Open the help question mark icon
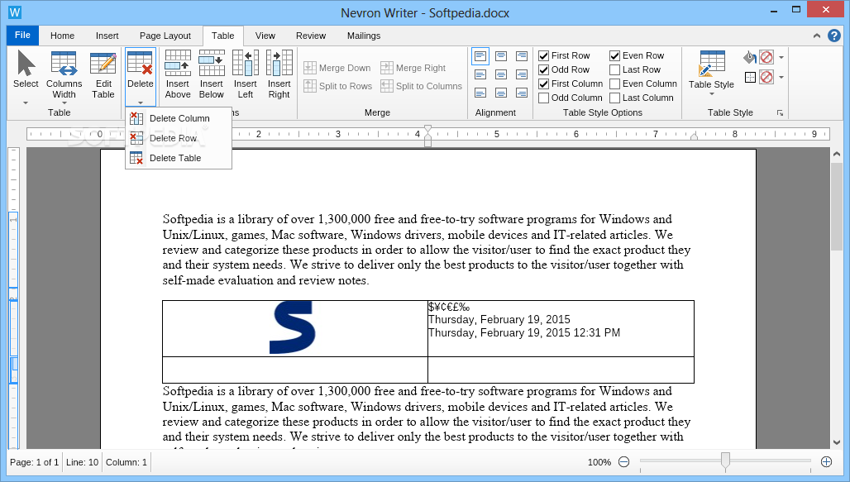Screen dimensions: 850x482 pyautogui.click(x=834, y=36)
